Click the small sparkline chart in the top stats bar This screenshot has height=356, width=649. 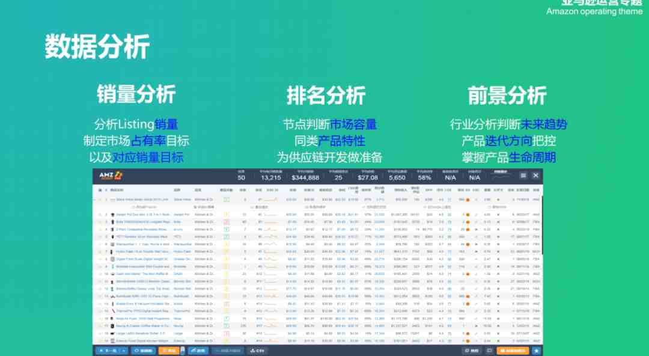tap(501, 177)
